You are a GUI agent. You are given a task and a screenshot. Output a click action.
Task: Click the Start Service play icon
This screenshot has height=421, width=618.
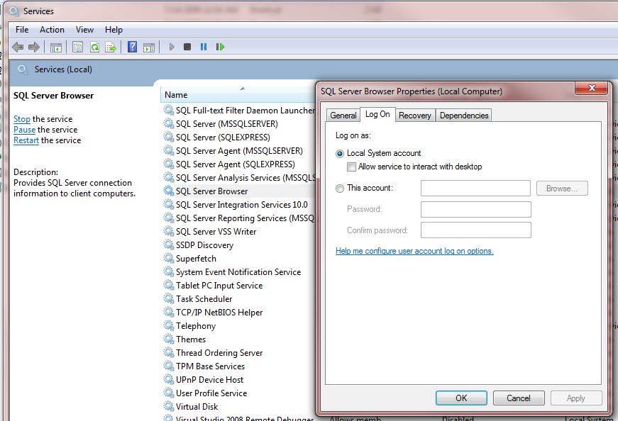click(172, 47)
